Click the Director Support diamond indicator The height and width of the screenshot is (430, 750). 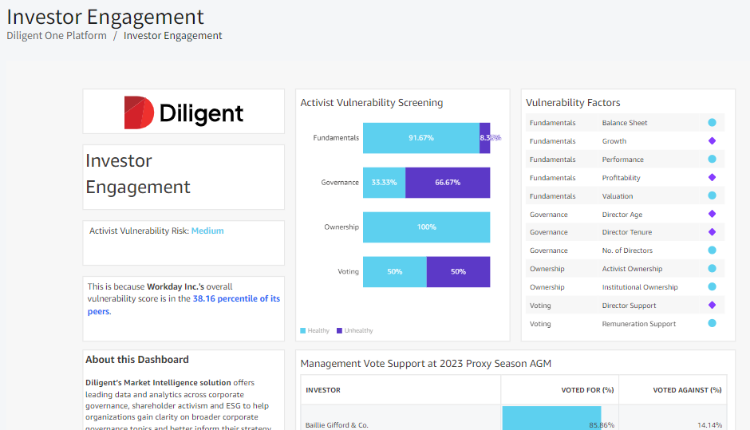(x=712, y=306)
